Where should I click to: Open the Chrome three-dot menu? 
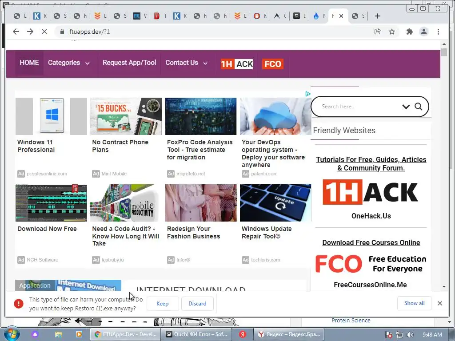[x=438, y=32]
